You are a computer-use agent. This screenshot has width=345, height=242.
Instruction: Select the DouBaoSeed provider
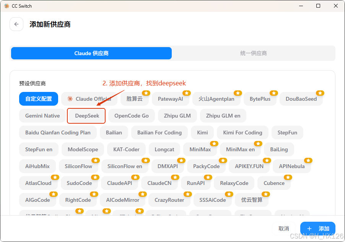click(301, 99)
